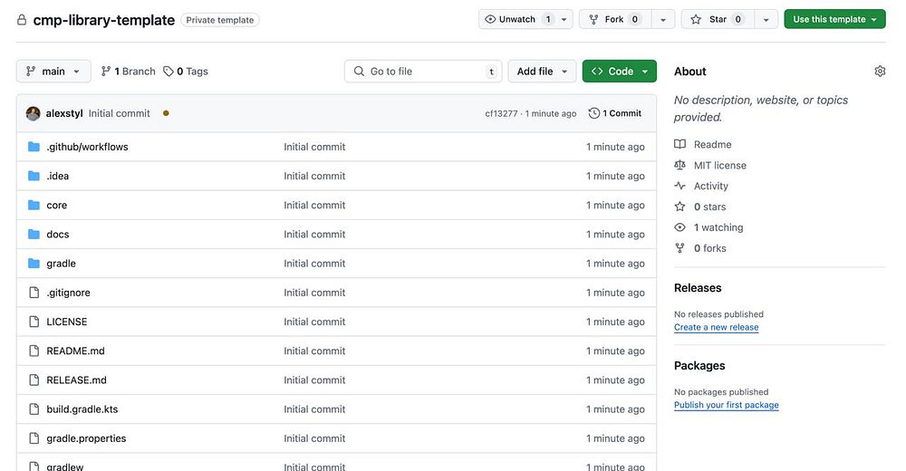Expand the fork options arrow
Image resolution: width=906 pixels, height=471 pixels.
click(663, 19)
